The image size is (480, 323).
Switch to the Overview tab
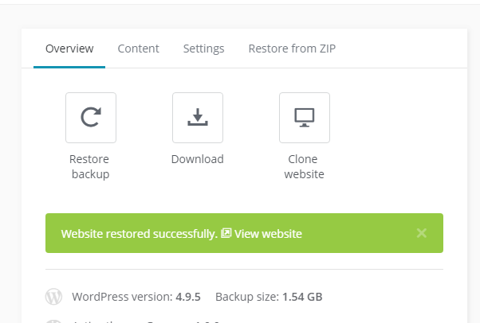coord(69,49)
